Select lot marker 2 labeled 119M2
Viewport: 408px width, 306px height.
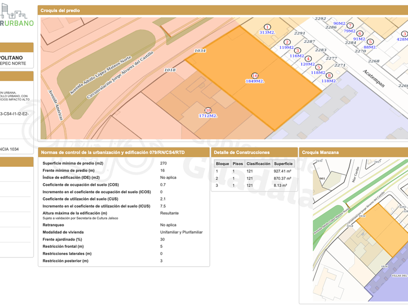point(287,42)
